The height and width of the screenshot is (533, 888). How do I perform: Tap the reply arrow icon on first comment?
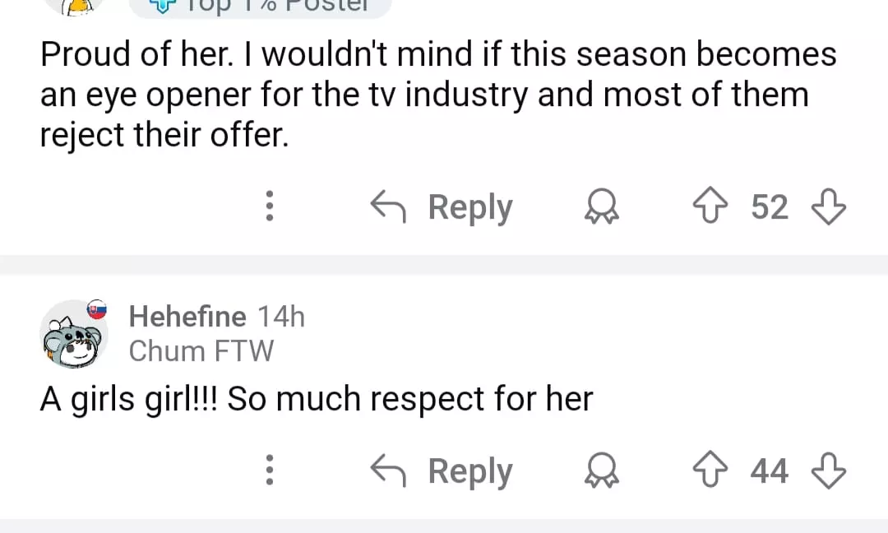coord(391,206)
